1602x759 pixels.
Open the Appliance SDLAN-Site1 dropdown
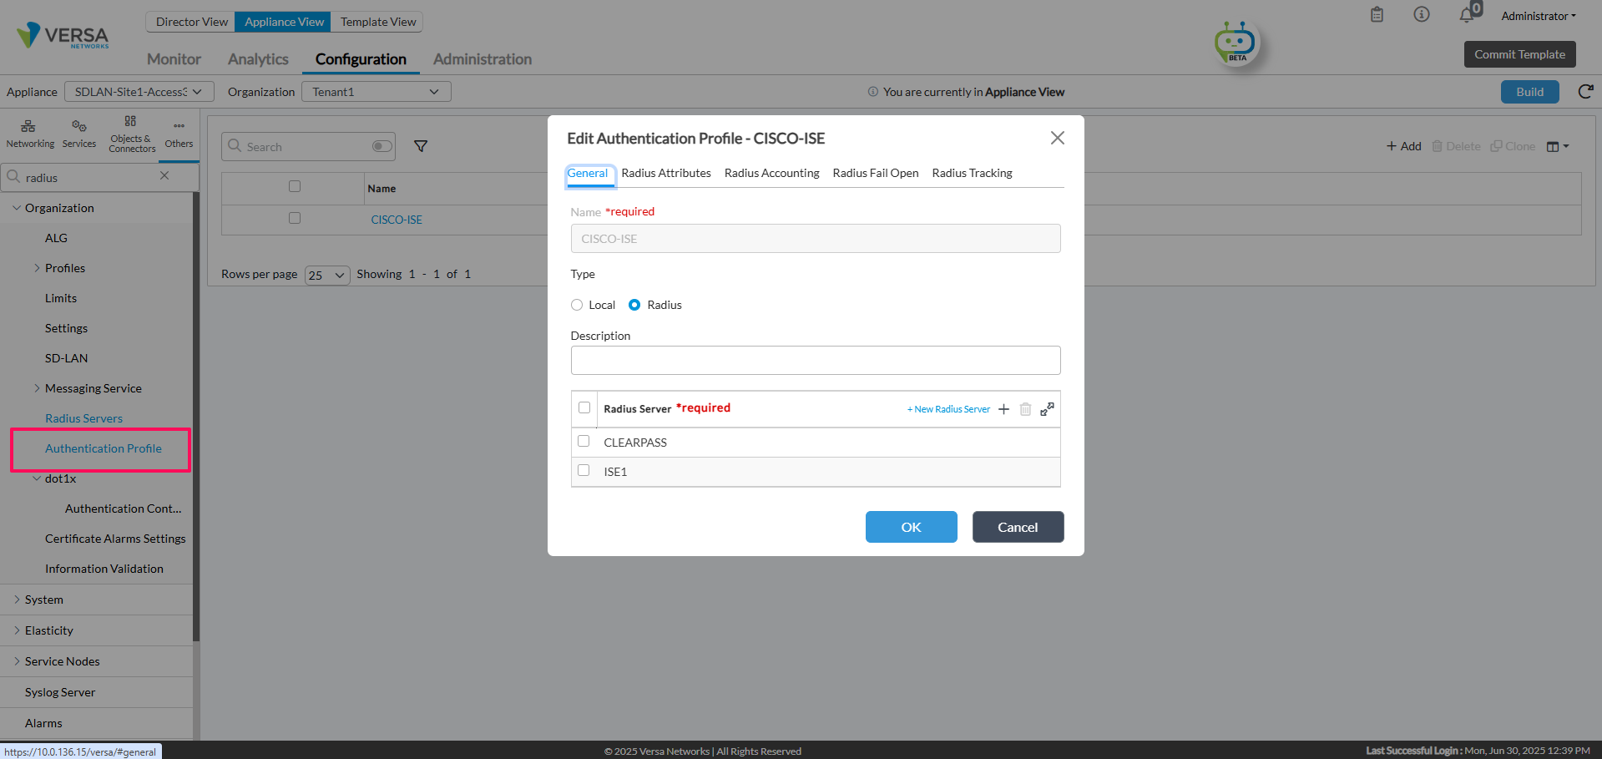139,92
